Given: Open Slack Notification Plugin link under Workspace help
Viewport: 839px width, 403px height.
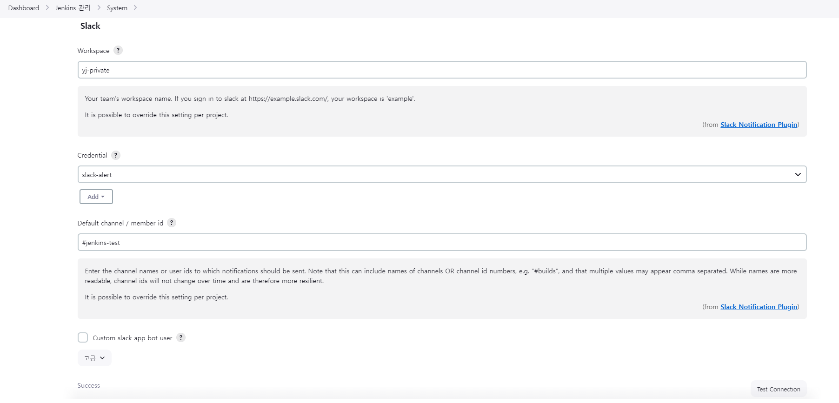Looking at the screenshot, I should click(x=759, y=125).
